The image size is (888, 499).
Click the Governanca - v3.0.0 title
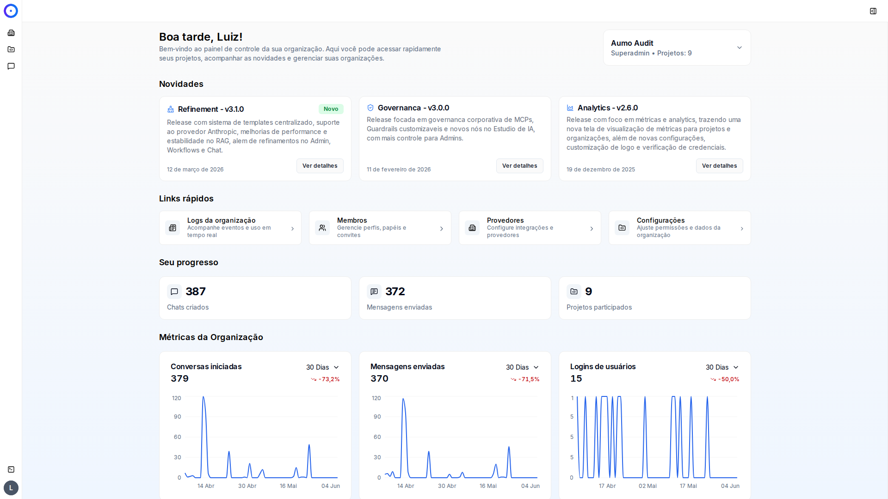click(x=413, y=108)
